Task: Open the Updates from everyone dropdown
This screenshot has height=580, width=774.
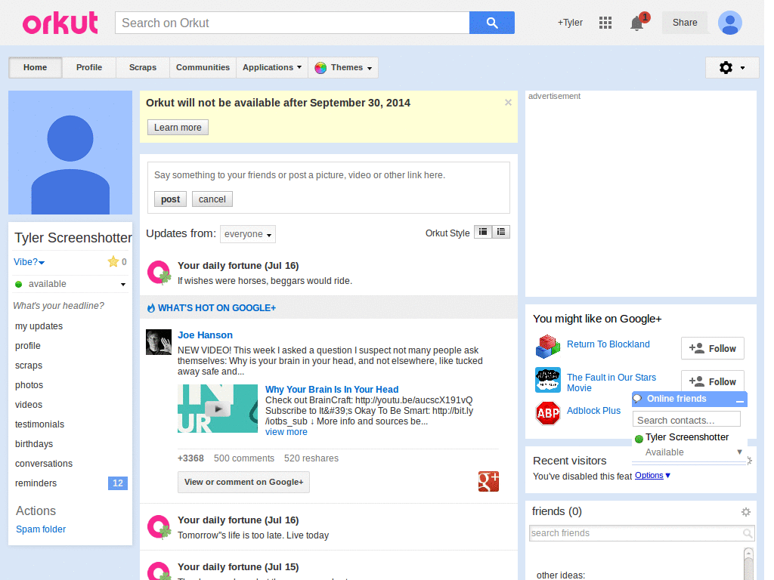Action: (248, 234)
